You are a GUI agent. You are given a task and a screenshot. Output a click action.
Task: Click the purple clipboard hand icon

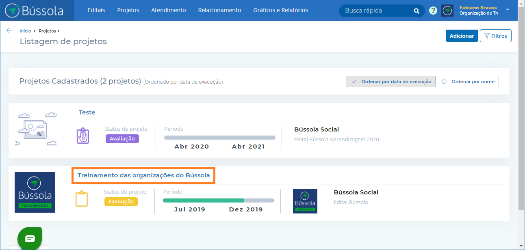click(83, 136)
